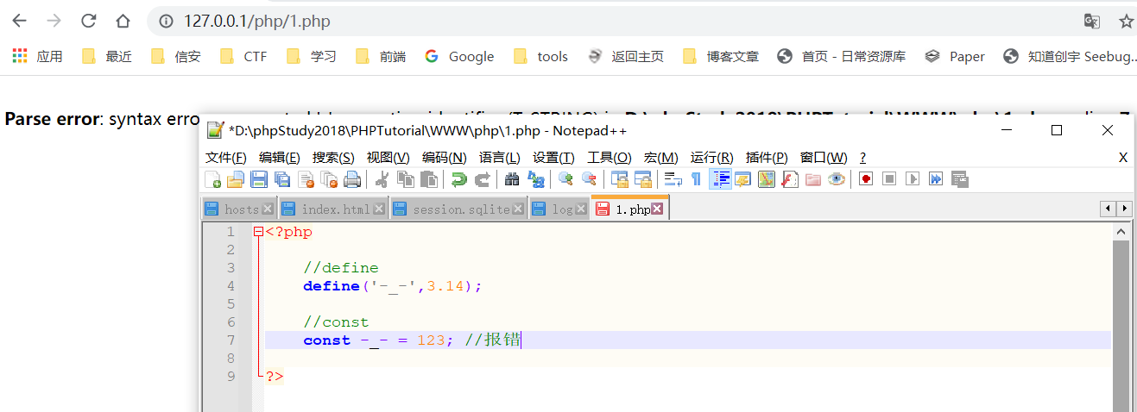Click the browser home button
Image resolution: width=1137 pixels, height=412 pixels.
(123, 21)
